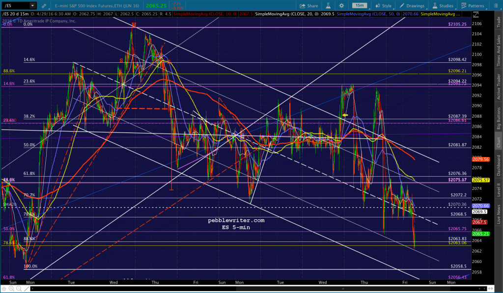Viewport: 503px width, 293px height.
Task: Click the yellow truncated SimpleMovingAvg label
Action: (x=441, y=14)
